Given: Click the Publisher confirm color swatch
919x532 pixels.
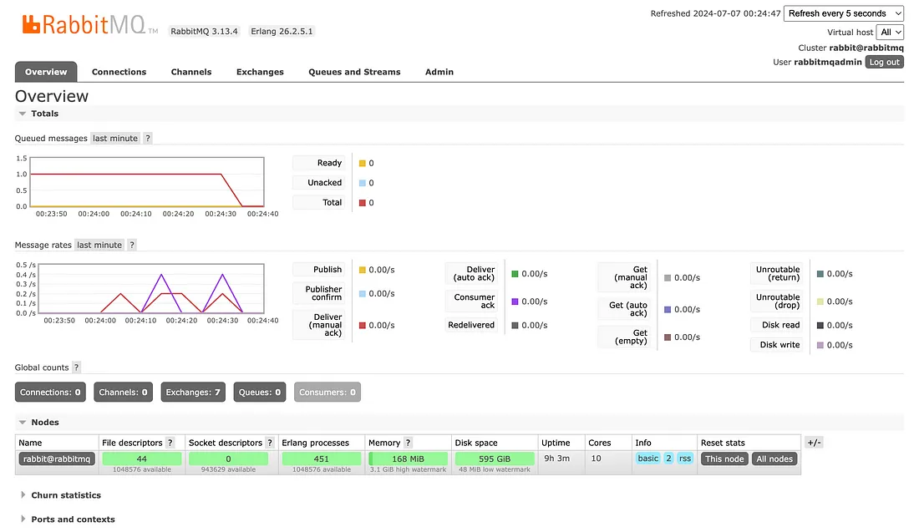Looking at the screenshot, I should (x=363, y=293).
